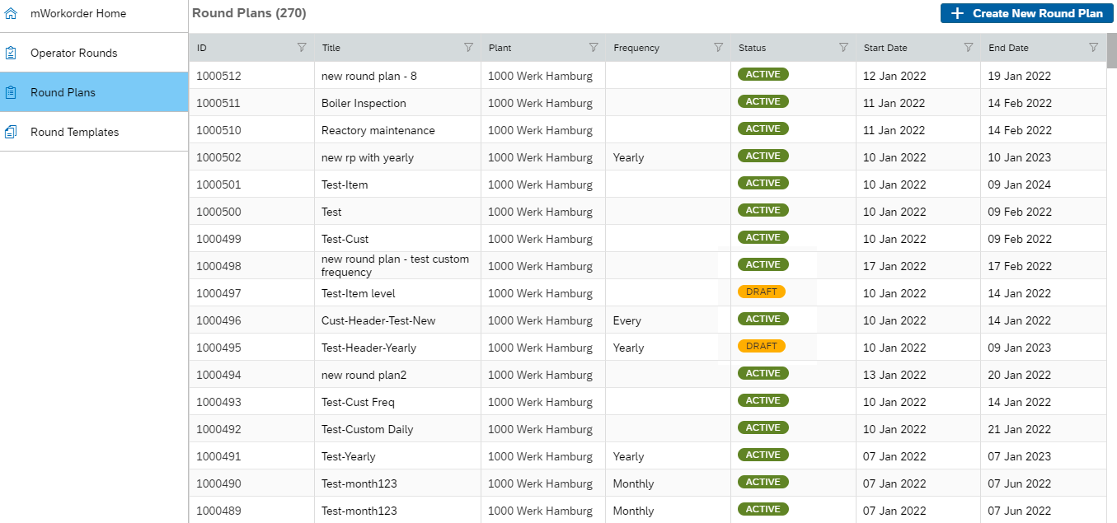Open Round Templates from sidebar

[x=74, y=132]
